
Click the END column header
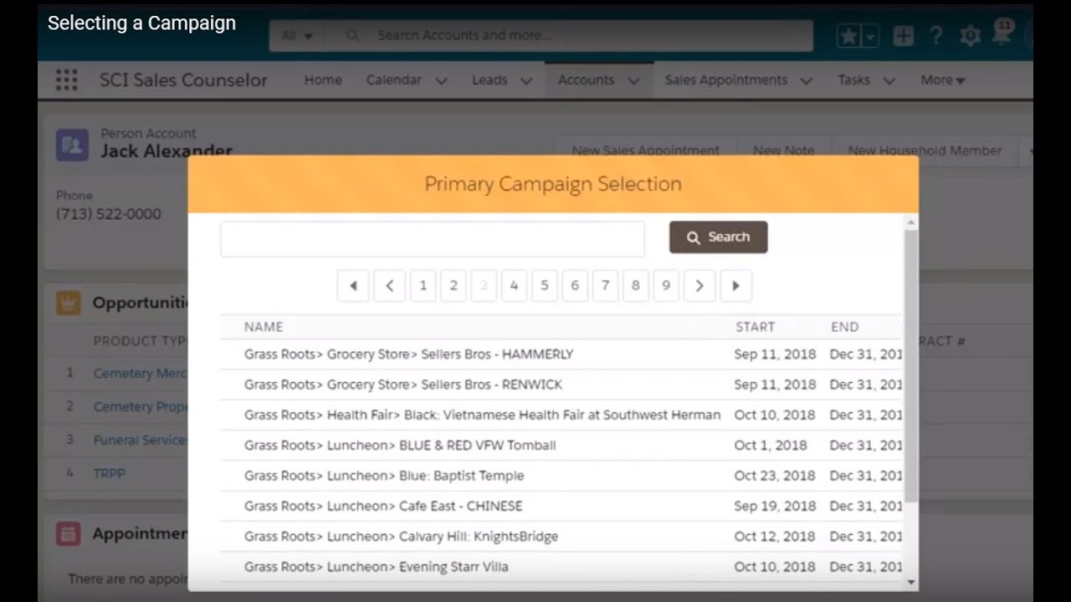click(845, 327)
